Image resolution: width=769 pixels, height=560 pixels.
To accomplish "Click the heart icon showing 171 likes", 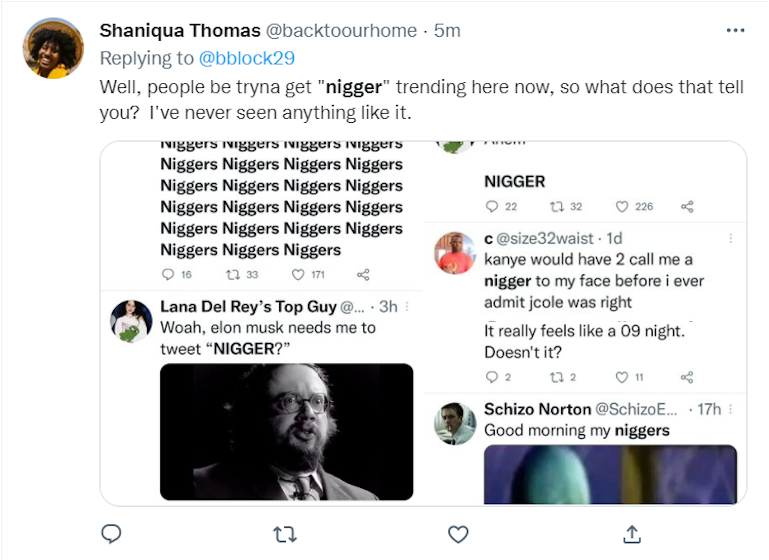I will click(x=298, y=275).
